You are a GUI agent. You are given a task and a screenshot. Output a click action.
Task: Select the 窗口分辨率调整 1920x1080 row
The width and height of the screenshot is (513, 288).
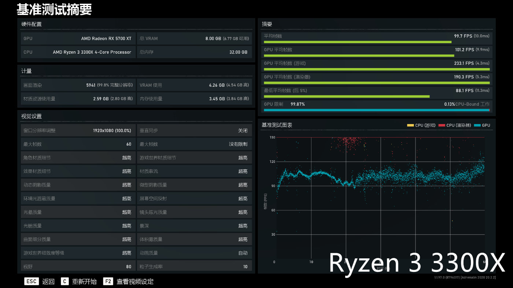point(77,131)
